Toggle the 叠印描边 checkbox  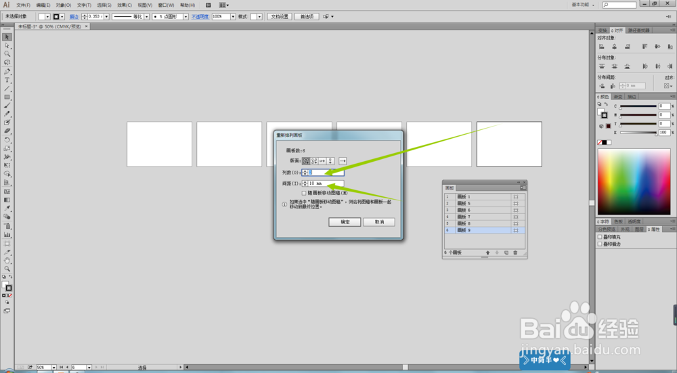click(600, 244)
